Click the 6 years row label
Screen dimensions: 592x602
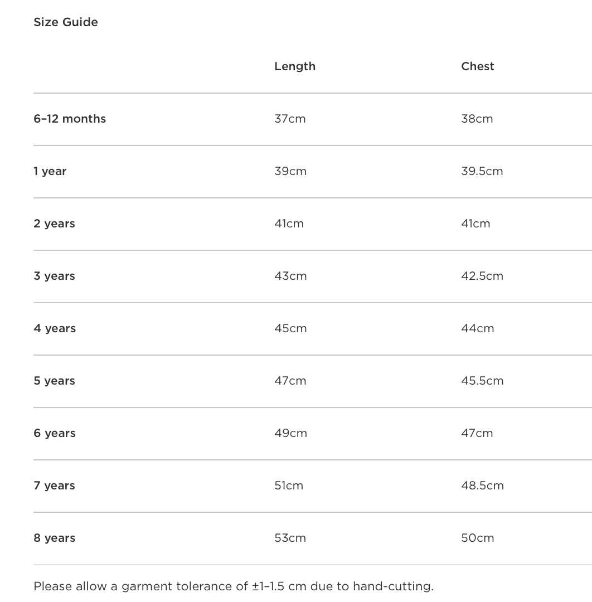(55, 433)
